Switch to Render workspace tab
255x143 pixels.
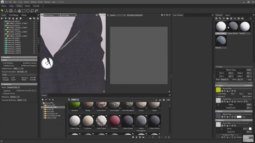[x=27, y=6]
